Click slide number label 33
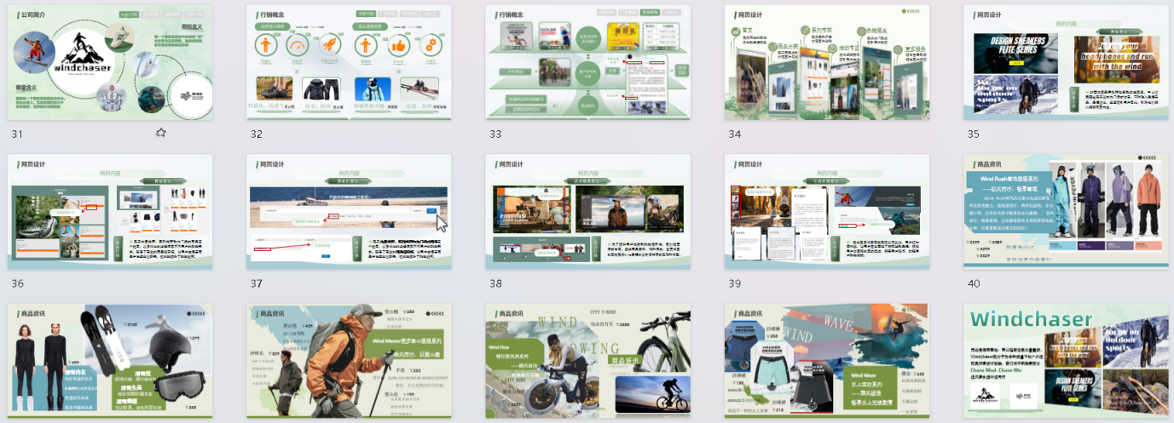 tap(495, 134)
